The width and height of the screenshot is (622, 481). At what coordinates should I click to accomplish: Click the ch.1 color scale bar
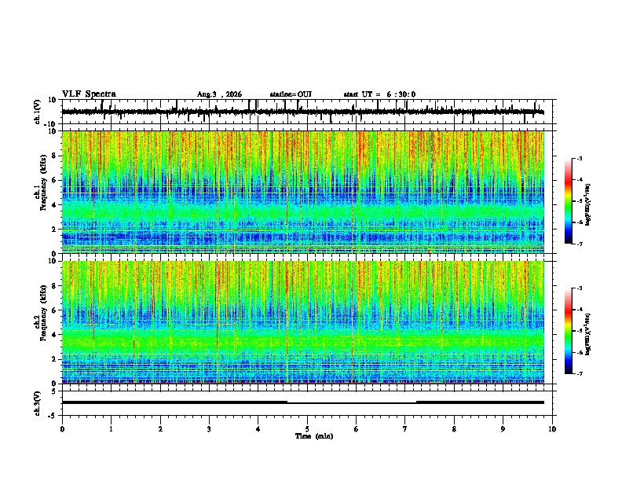pyautogui.click(x=569, y=201)
